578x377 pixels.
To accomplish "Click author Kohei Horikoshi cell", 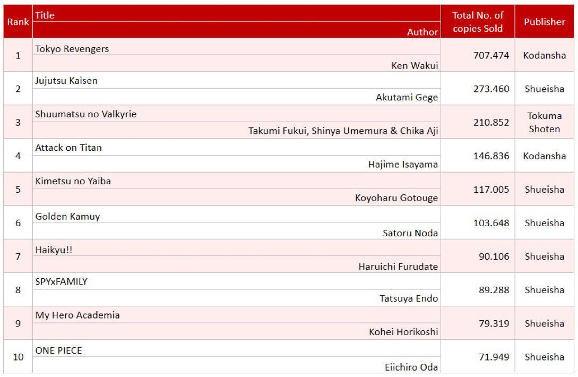I will point(403,332).
